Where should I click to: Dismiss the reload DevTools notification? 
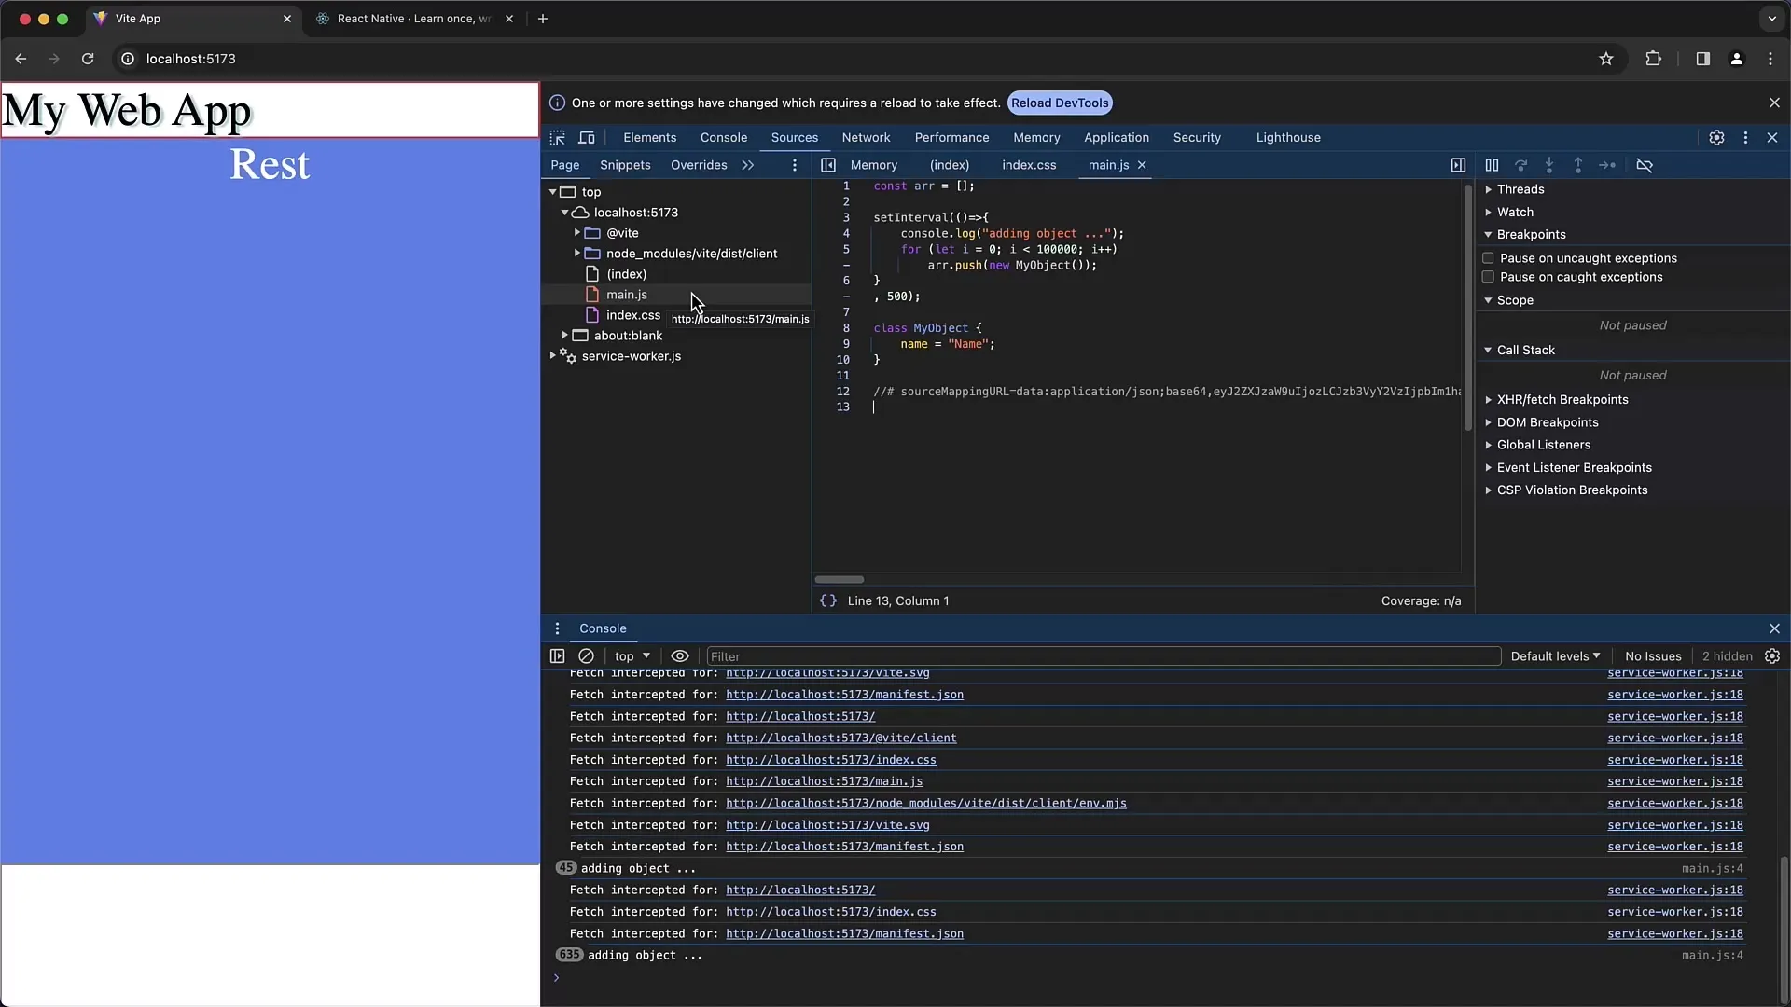[x=1774, y=103]
